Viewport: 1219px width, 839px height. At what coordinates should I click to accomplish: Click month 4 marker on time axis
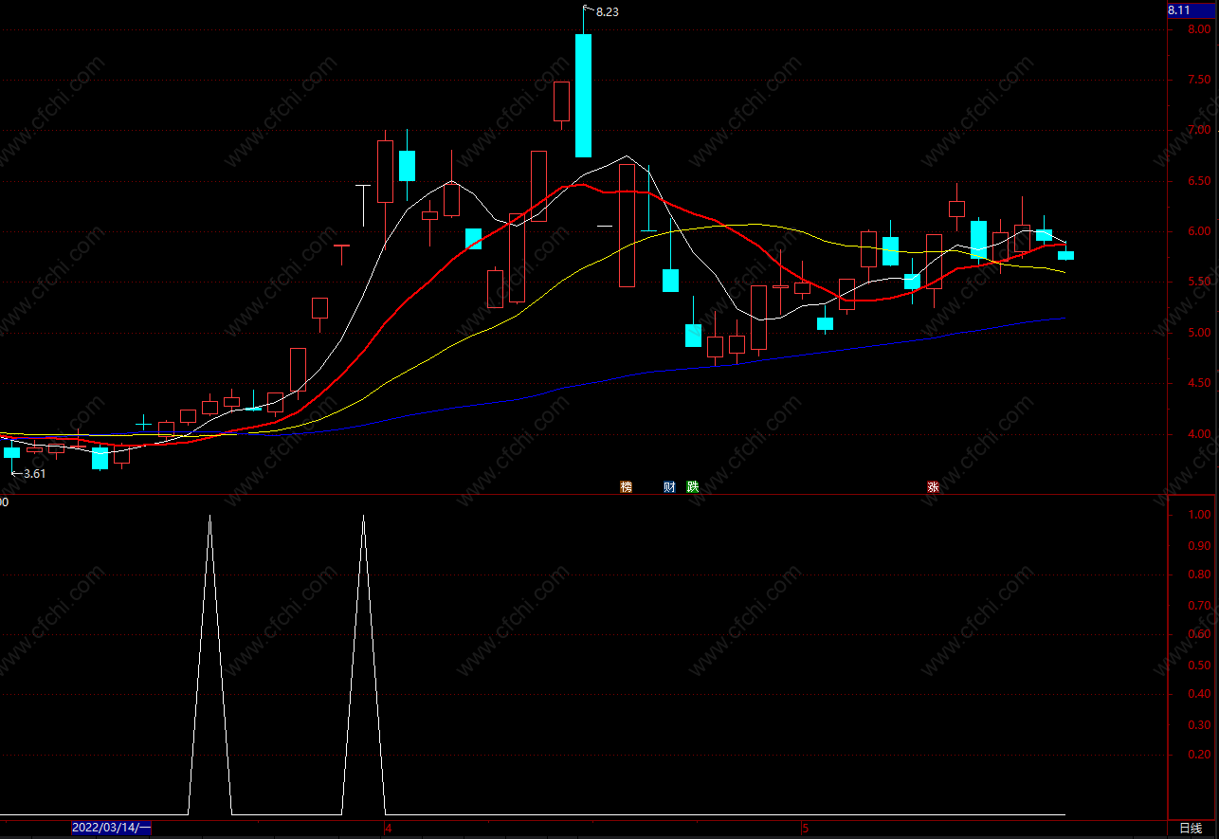(x=389, y=829)
